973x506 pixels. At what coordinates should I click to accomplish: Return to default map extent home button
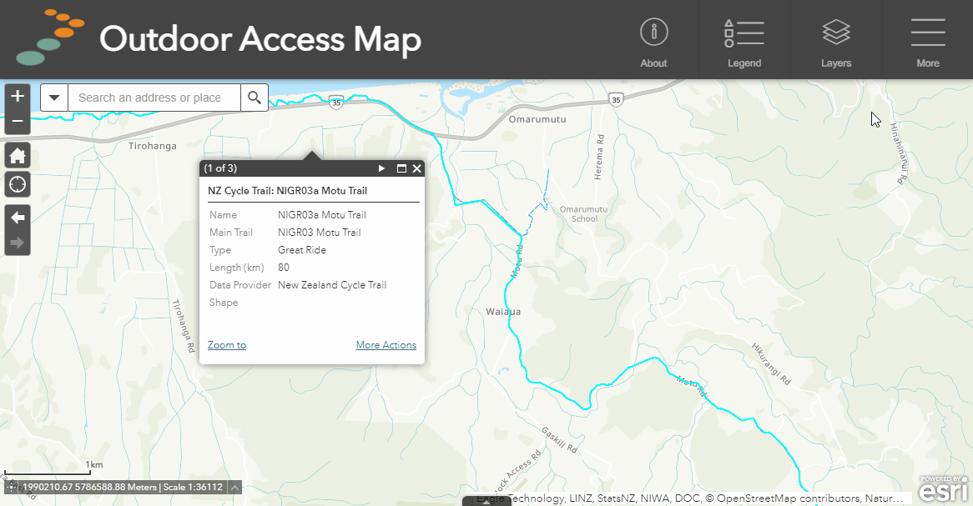click(x=18, y=155)
